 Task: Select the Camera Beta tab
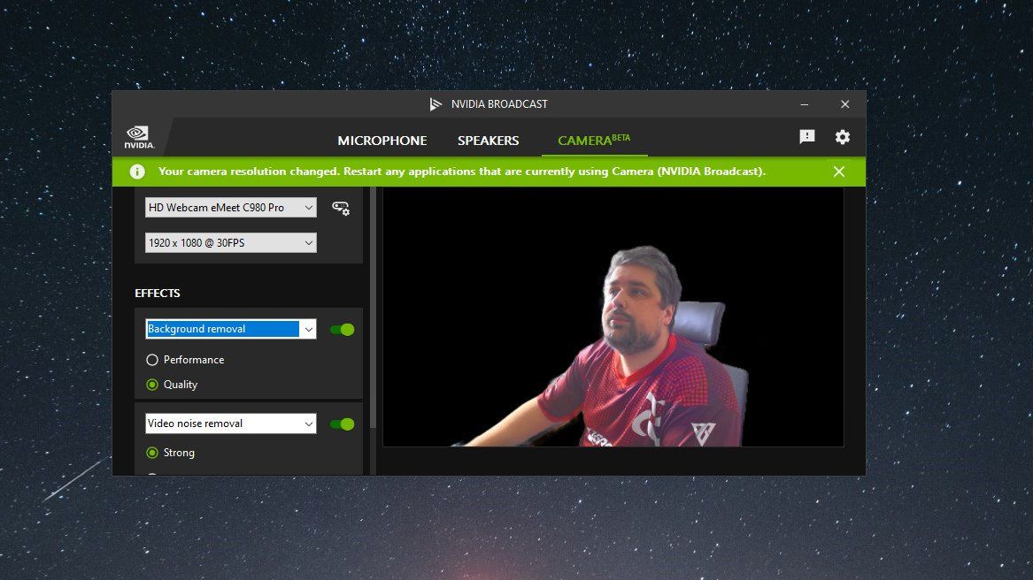coord(594,140)
